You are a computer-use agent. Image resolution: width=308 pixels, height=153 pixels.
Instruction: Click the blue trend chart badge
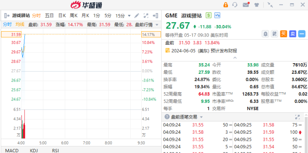pyautogui.click(x=217, y=15)
